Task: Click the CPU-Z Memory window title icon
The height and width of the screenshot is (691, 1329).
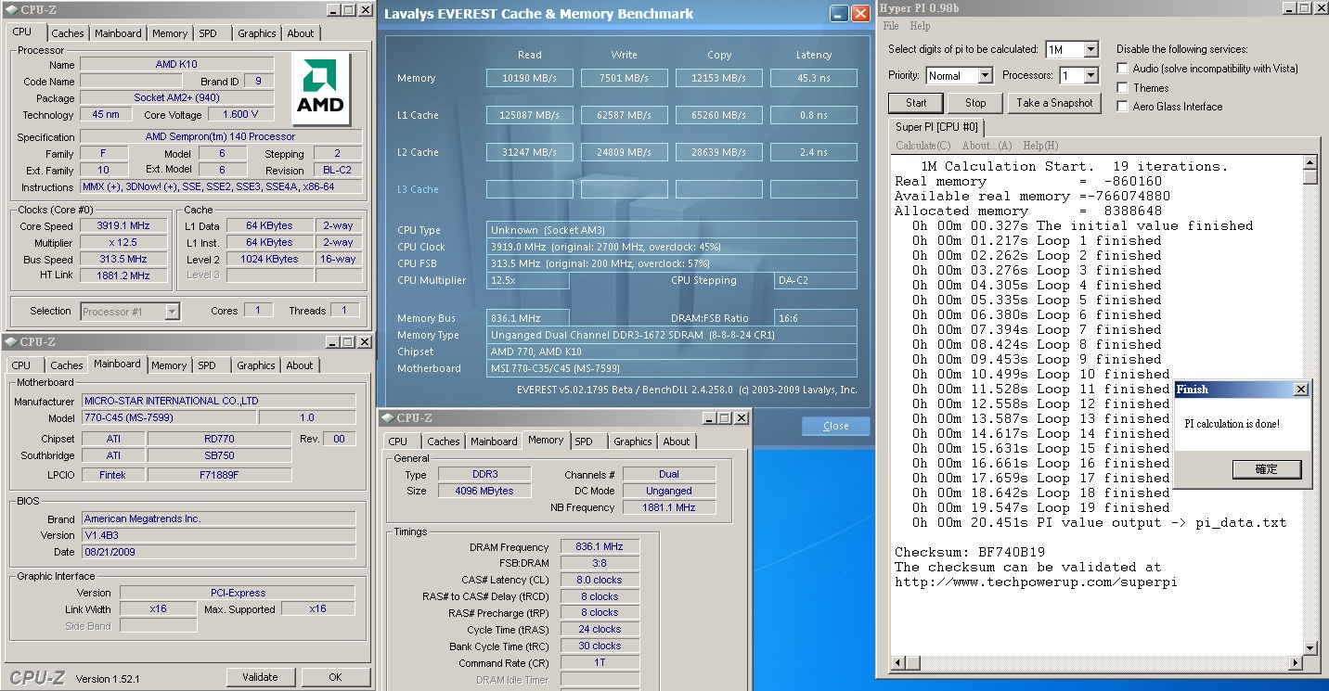Action: [x=387, y=418]
